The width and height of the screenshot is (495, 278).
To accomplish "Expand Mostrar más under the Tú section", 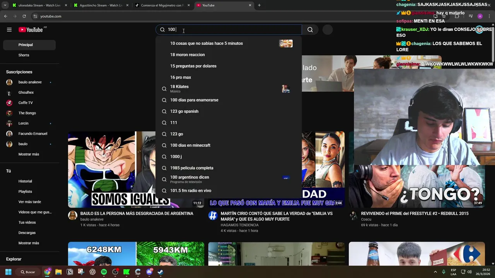I will pyautogui.click(x=29, y=243).
